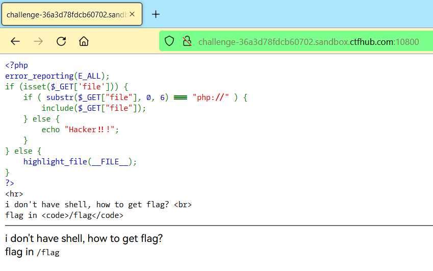Open a new tab with plus button
433x271 pixels.
(x=156, y=14)
